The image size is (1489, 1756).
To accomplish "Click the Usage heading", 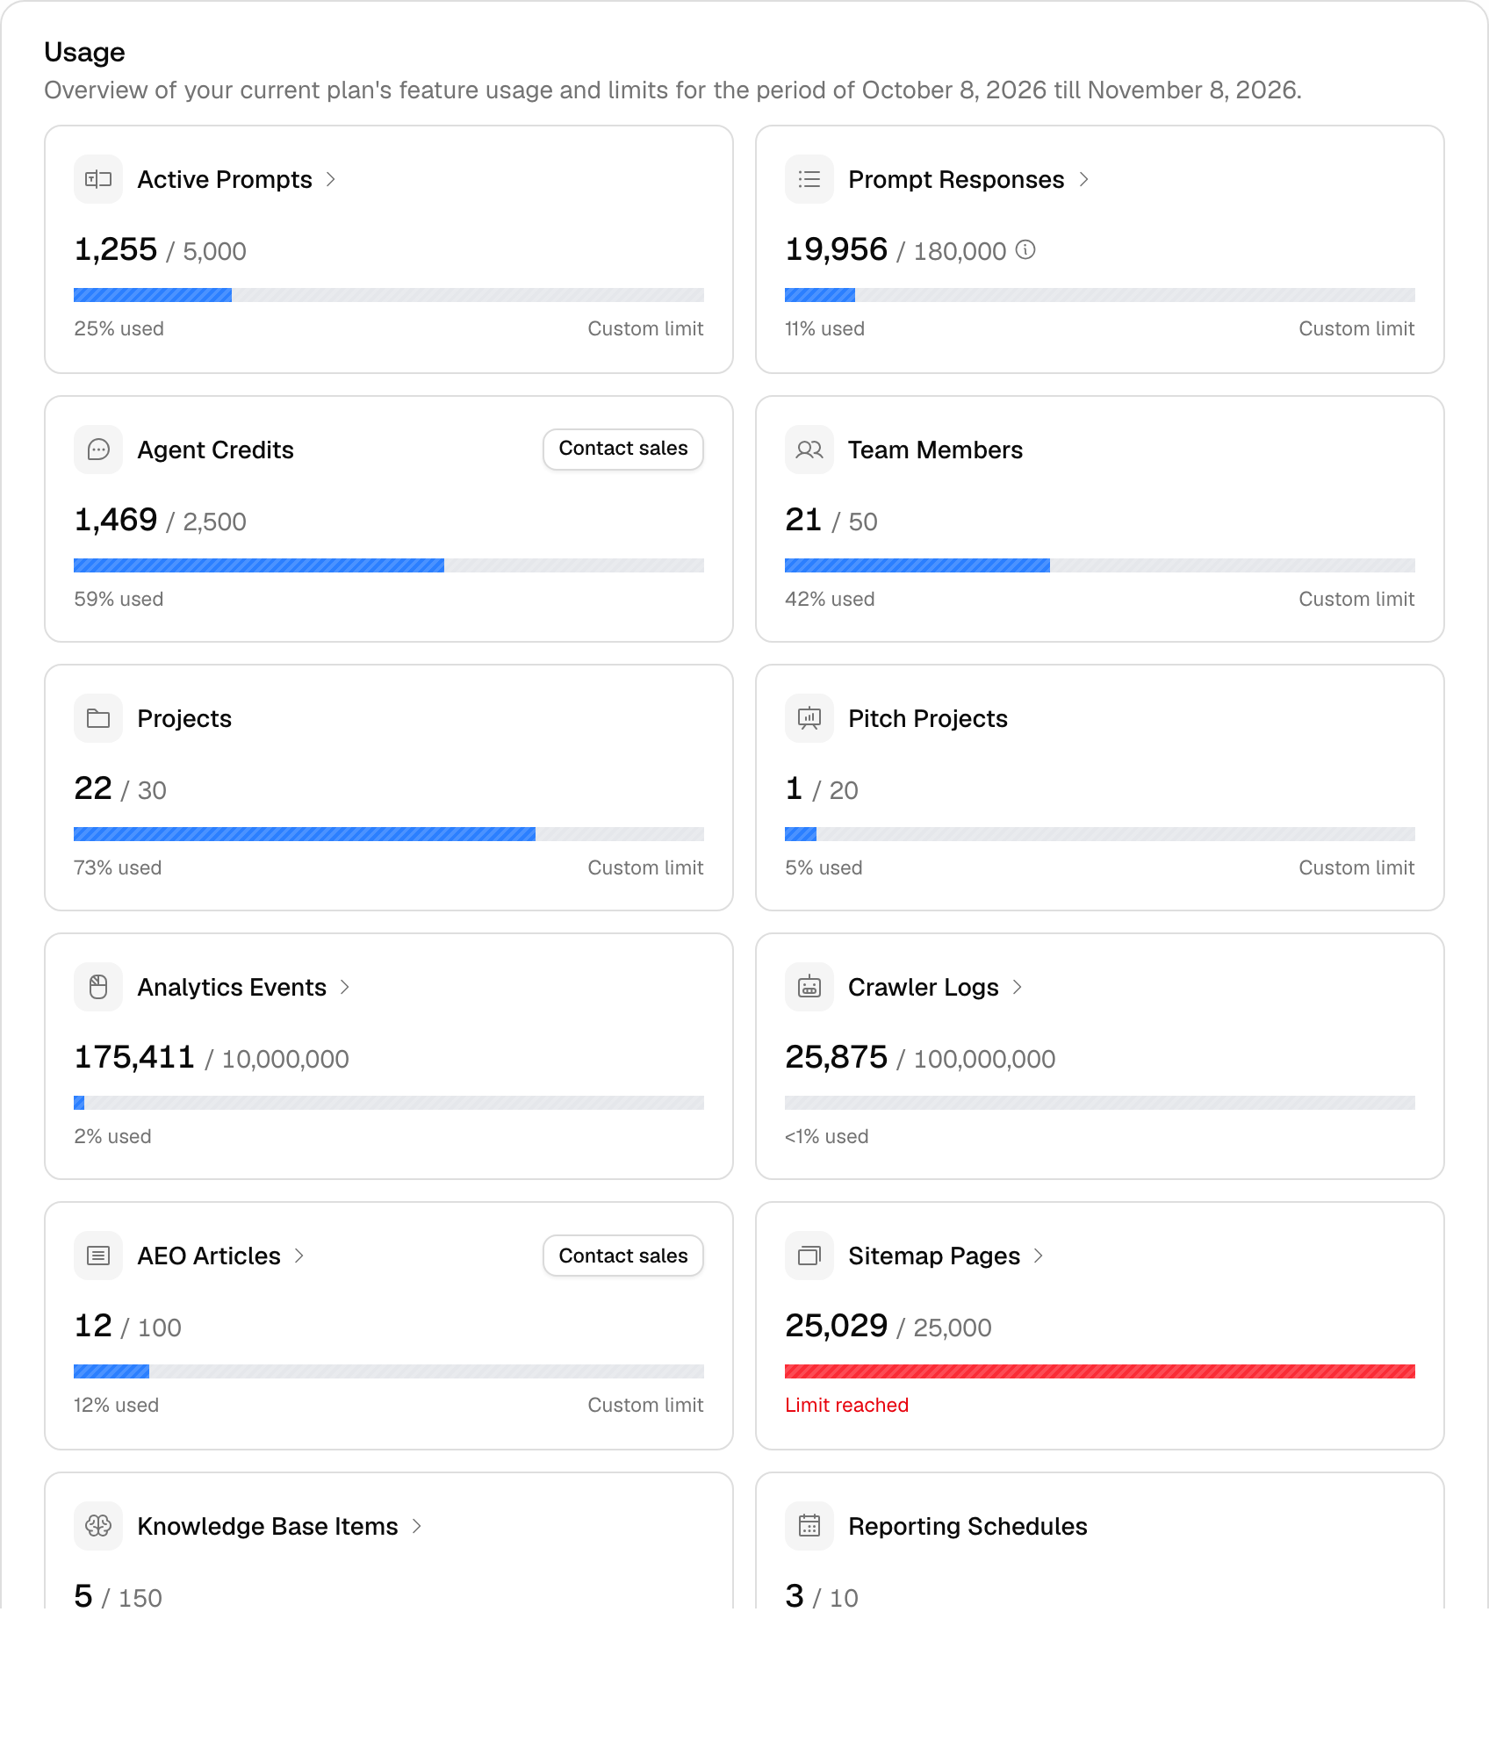I will [x=84, y=52].
